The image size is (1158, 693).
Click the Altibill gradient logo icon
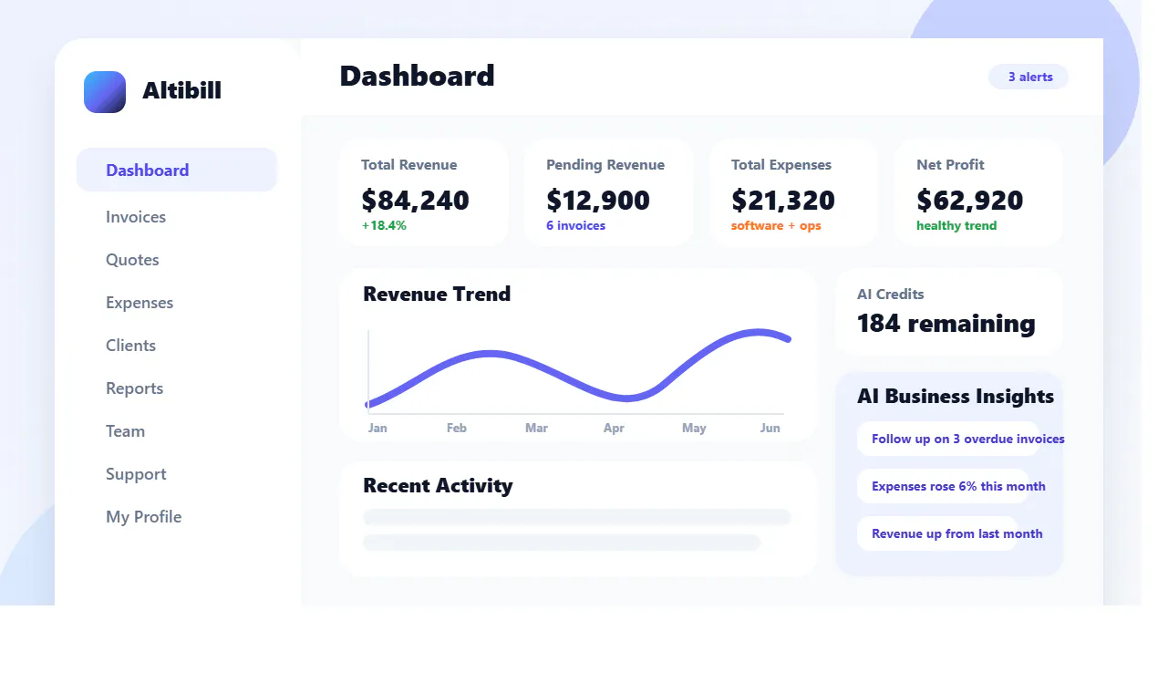click(105, 92)
